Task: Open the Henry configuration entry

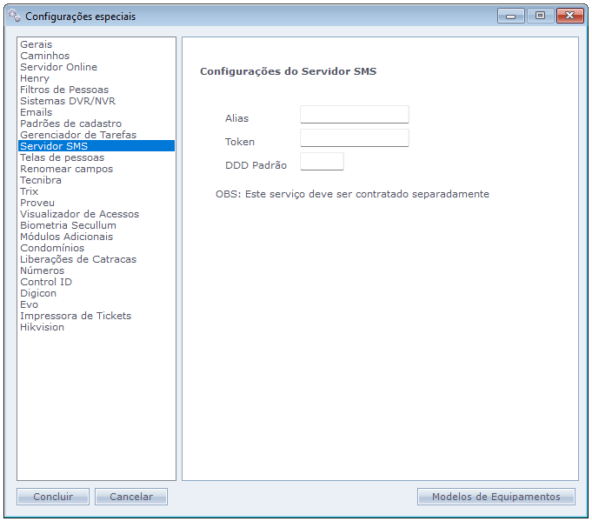Action: point(35,78)
